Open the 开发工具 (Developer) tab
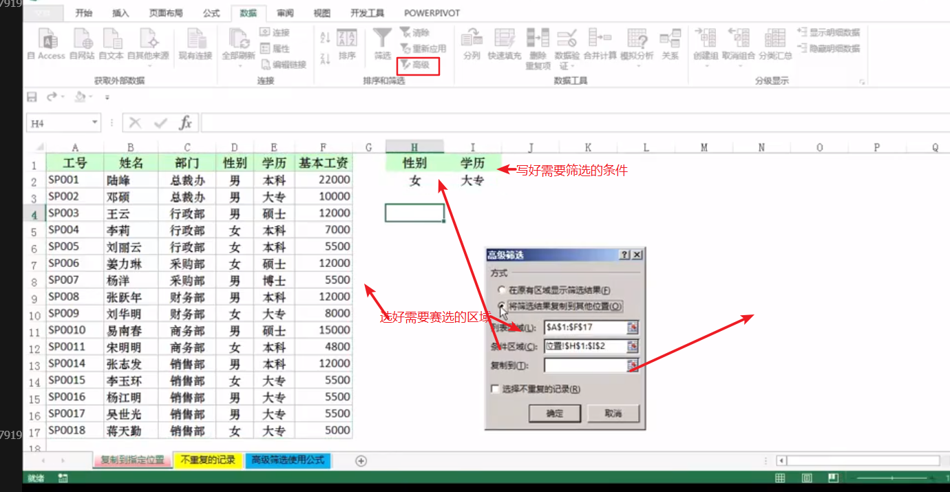Screen dimensions: 950x492 point(367,13)
